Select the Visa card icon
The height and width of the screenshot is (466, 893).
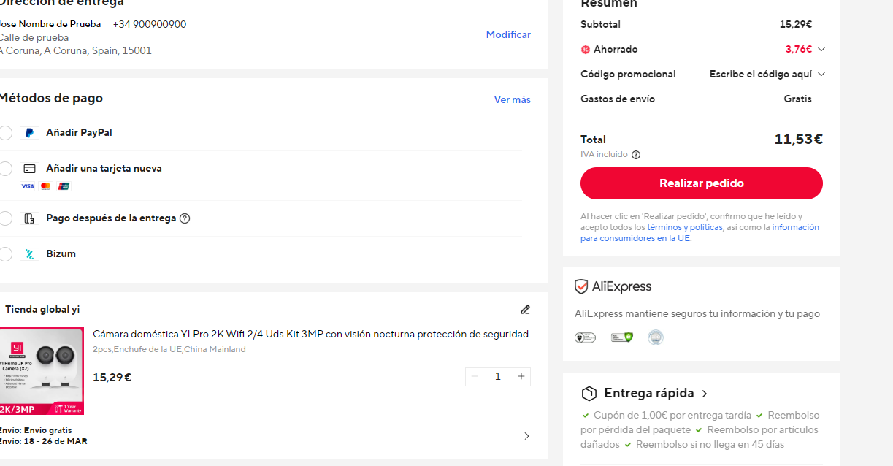pyautogui.click(x=27, y=186)
